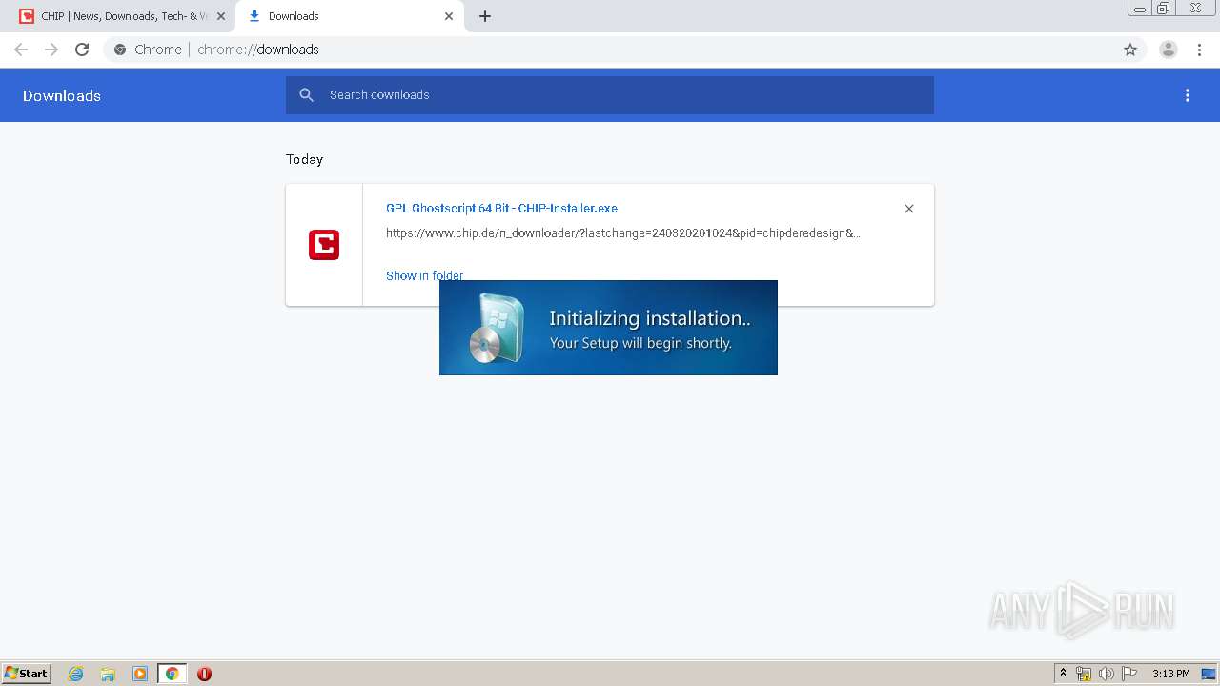This screenshot has height=686, width=1220.
Task: Close the Downloads tab
Action: (449, 16)
